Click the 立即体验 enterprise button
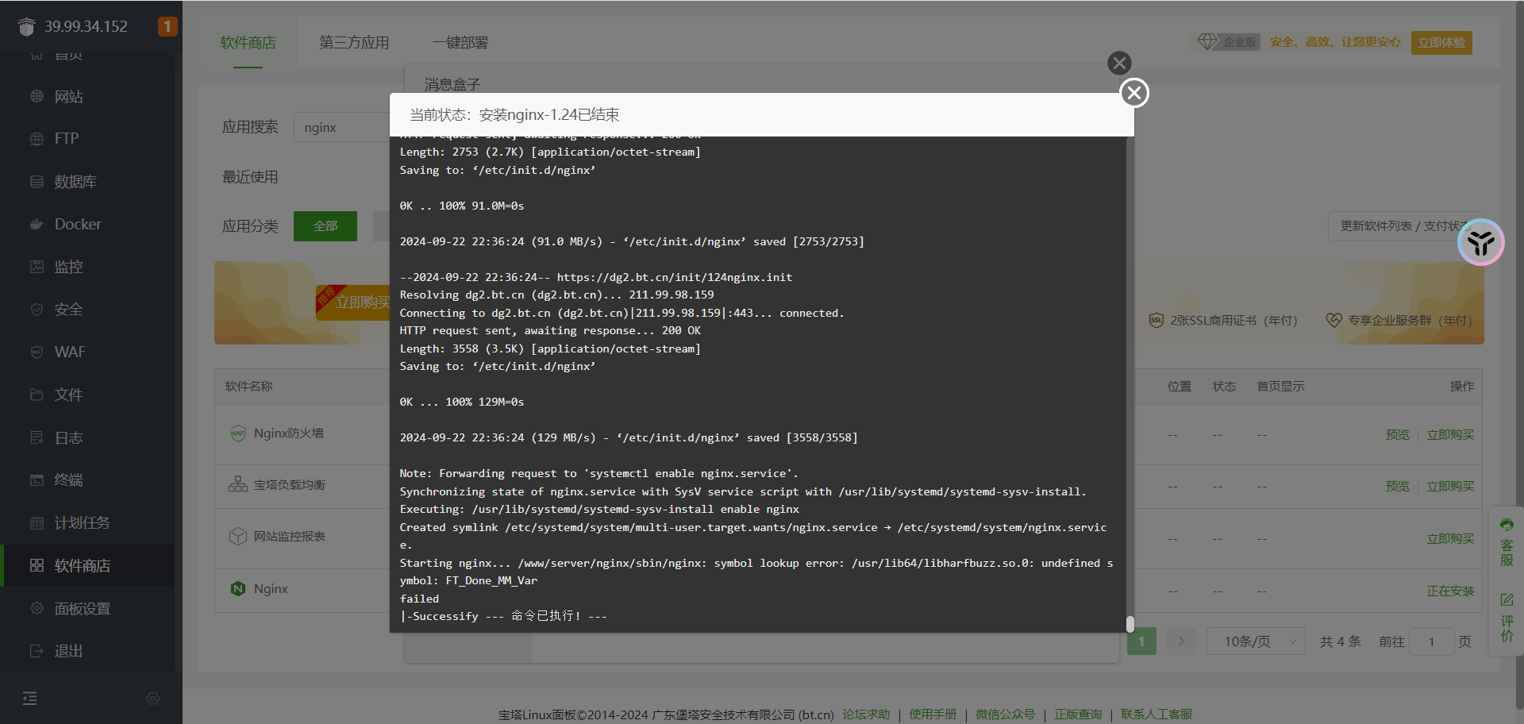 click(1441, 43)
